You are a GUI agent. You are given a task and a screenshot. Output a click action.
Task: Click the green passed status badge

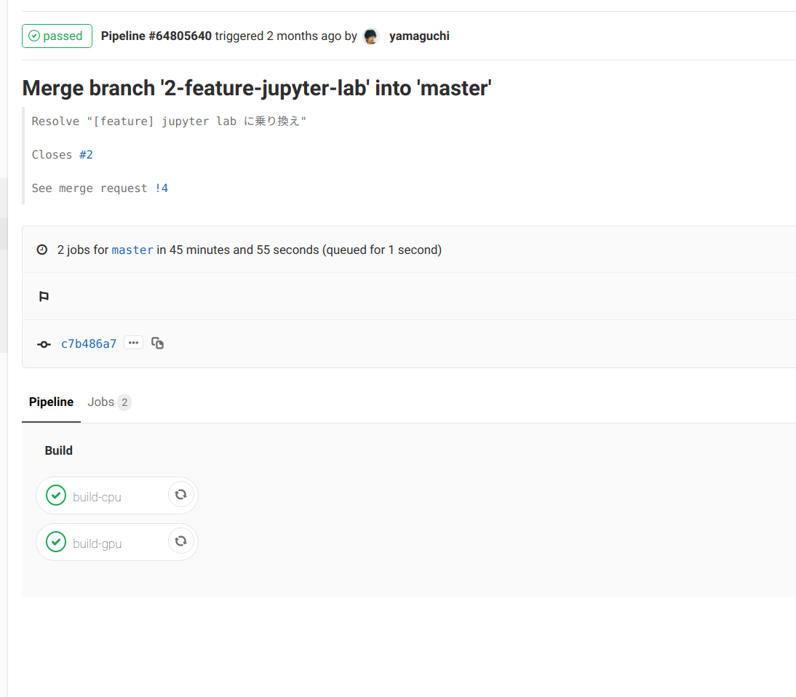pos(57,36)
